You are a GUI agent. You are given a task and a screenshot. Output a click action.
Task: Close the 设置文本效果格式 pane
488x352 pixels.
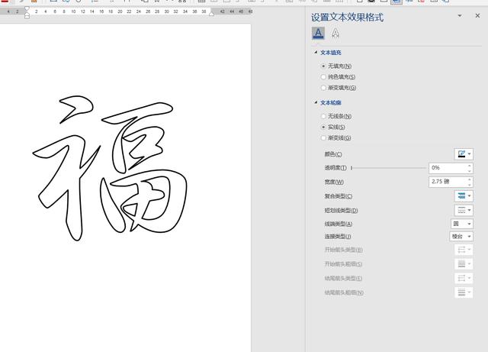tap(477, 15)
